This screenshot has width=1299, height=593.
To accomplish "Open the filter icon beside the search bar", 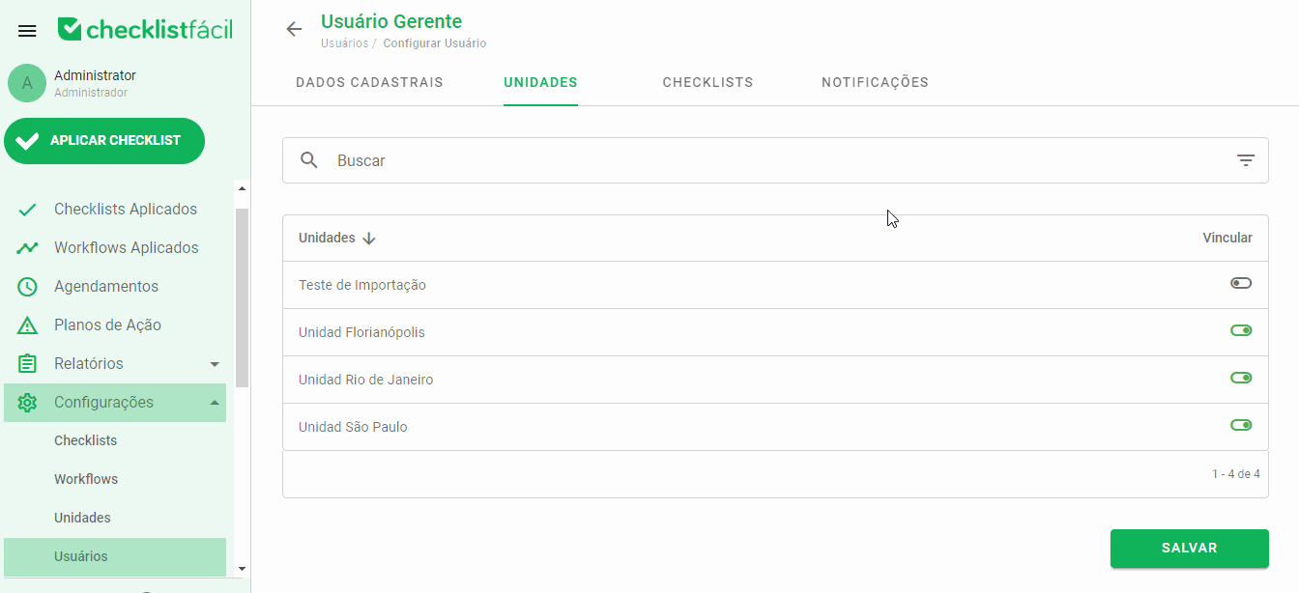I will click(x=1245, y=159).
